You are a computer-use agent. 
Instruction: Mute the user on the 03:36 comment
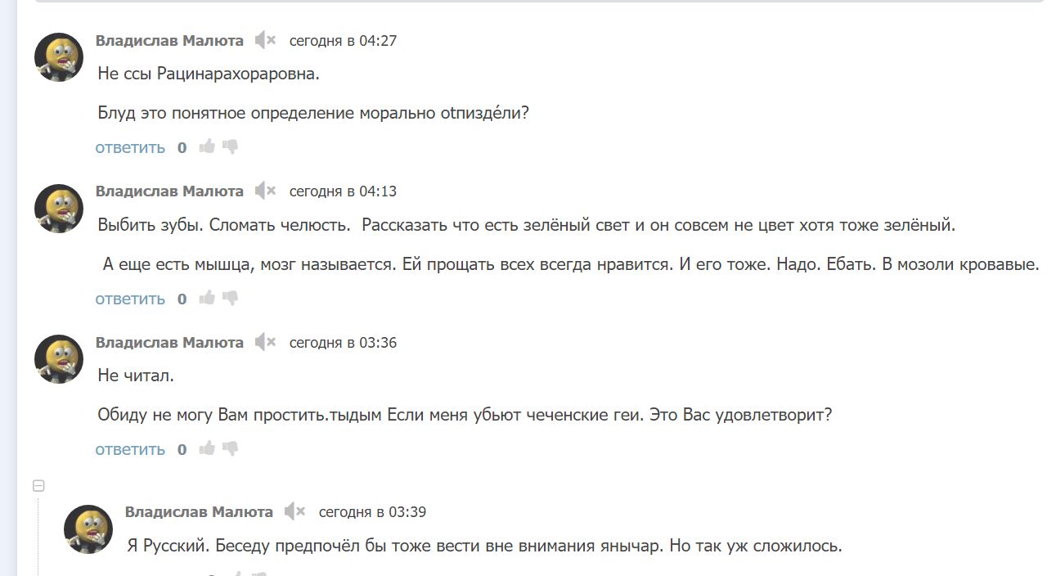(265, 342)
